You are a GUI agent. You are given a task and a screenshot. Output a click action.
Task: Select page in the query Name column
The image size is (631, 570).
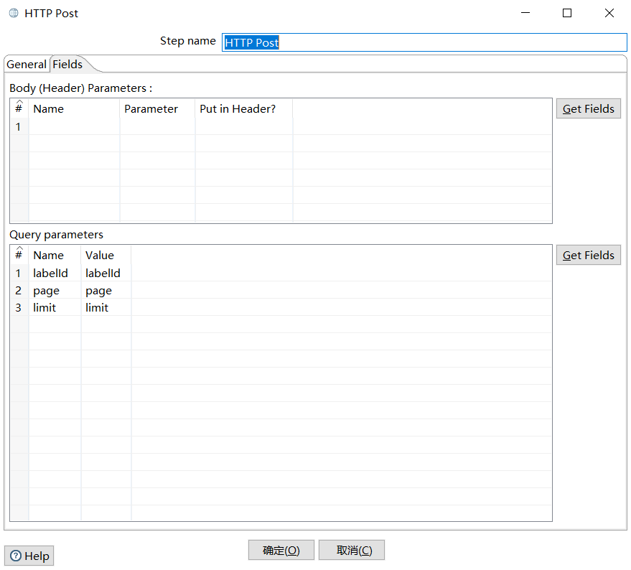[55, 290]
